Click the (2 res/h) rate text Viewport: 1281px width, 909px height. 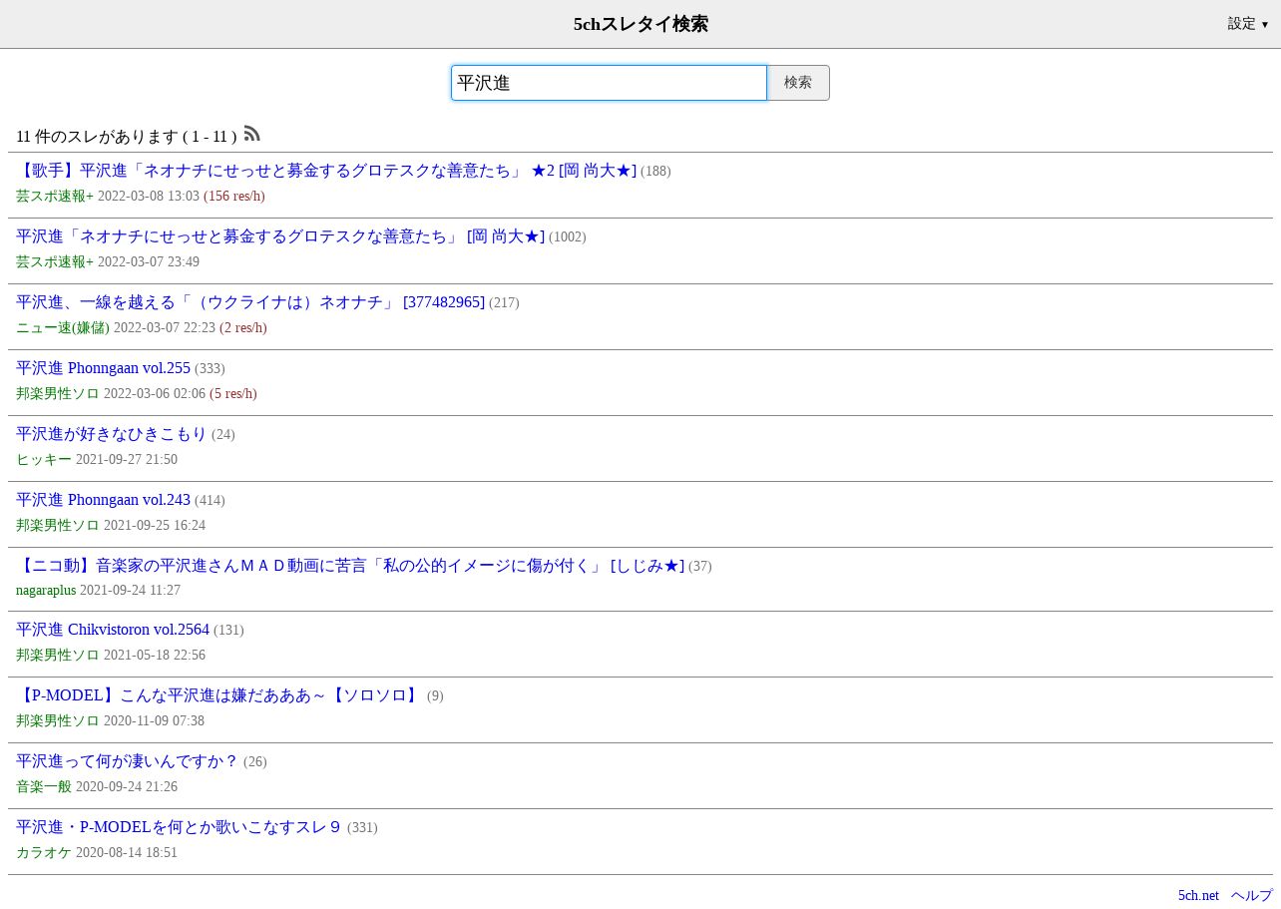click(x=243, y=328)
